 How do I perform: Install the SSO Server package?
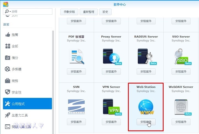tap(181, 72)
